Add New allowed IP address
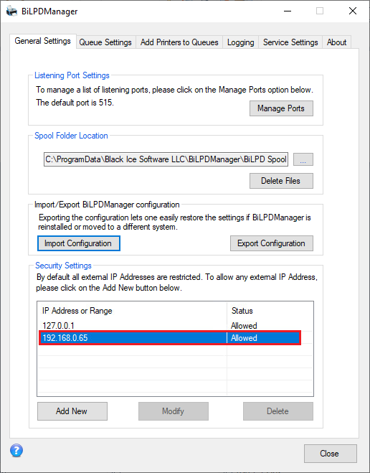This screenshot has height=473, width=370. tap(72, 411)
